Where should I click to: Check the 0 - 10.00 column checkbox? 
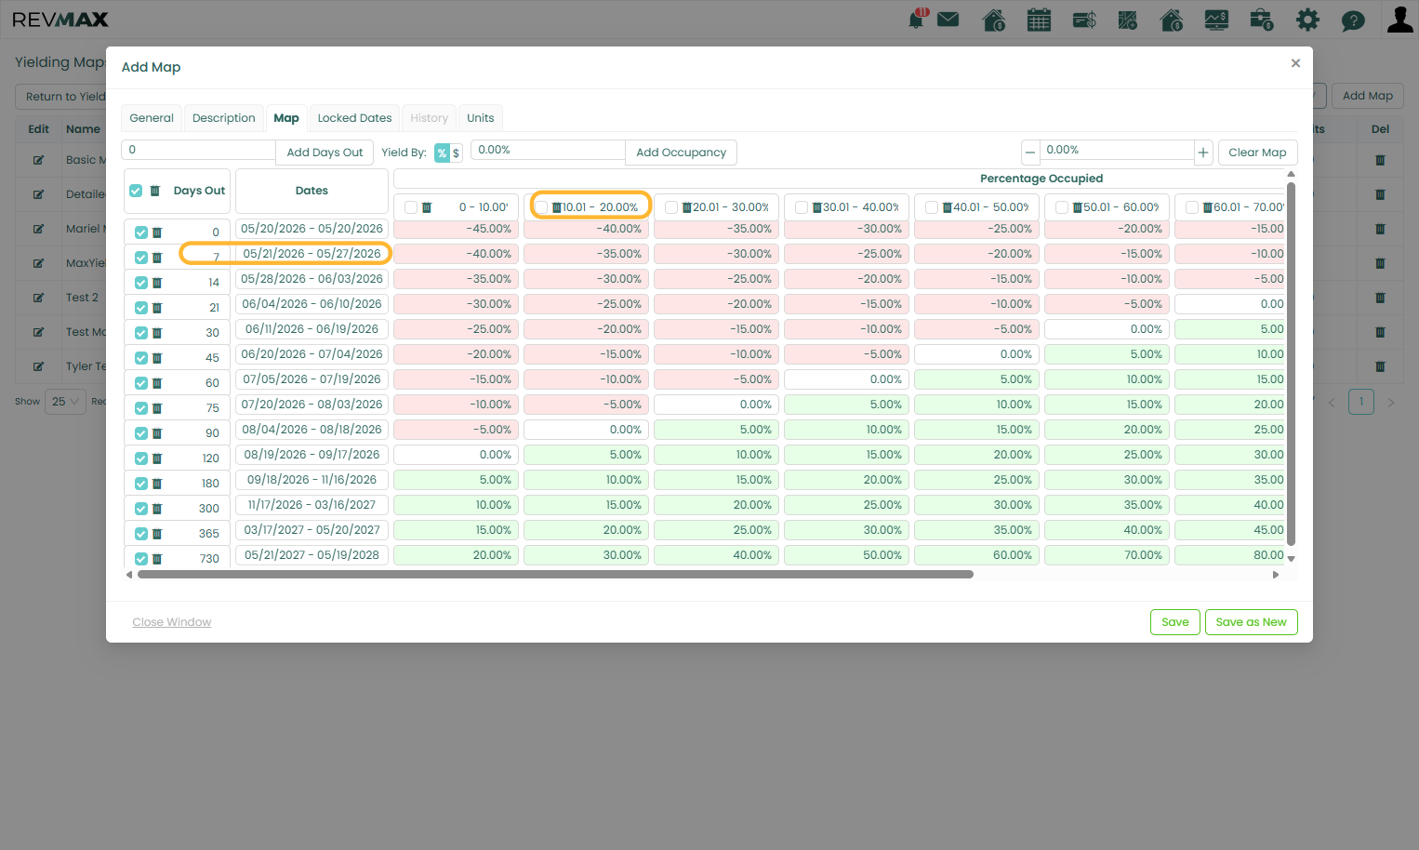(x=411, y=207)
